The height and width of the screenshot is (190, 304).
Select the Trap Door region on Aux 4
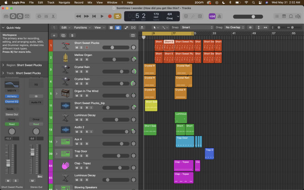coord(185,142)
